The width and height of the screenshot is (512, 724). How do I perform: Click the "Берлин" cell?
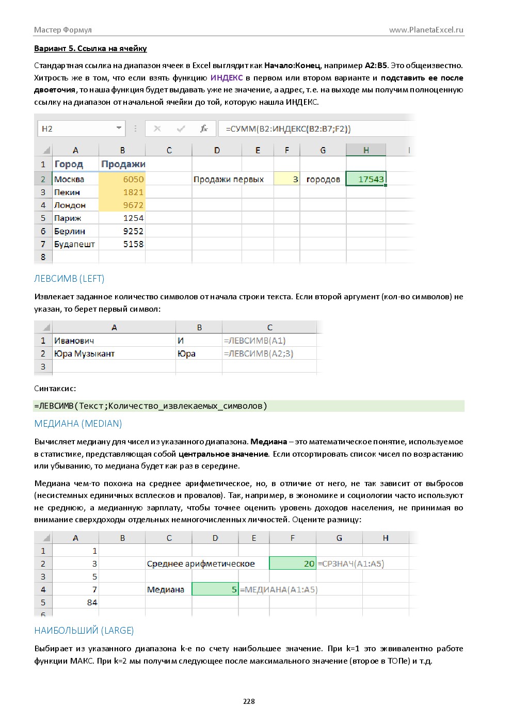tap(75, 231)
